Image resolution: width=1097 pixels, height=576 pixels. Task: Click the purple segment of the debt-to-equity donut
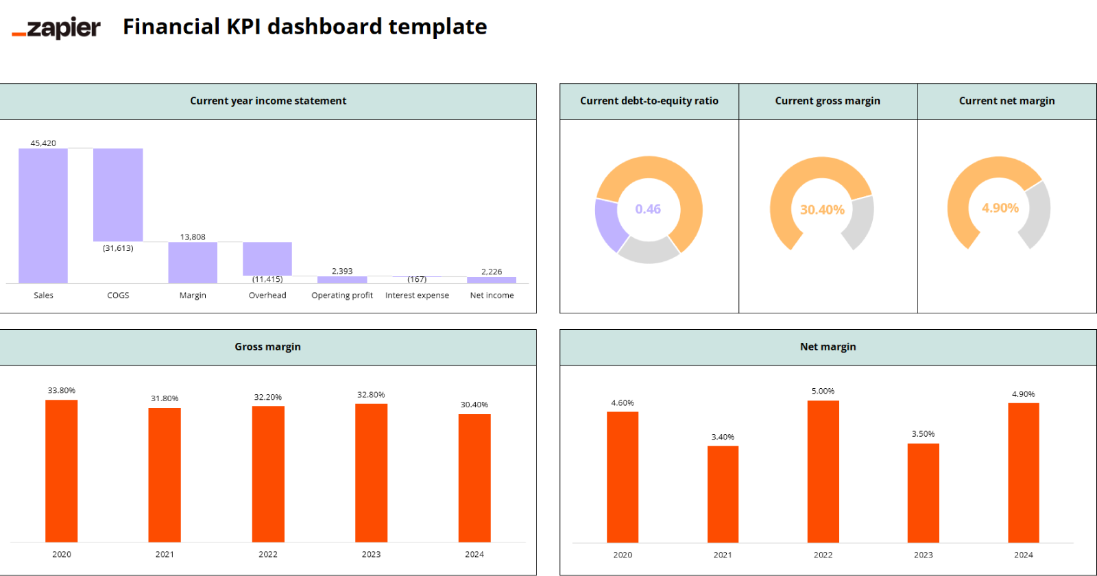609,226
